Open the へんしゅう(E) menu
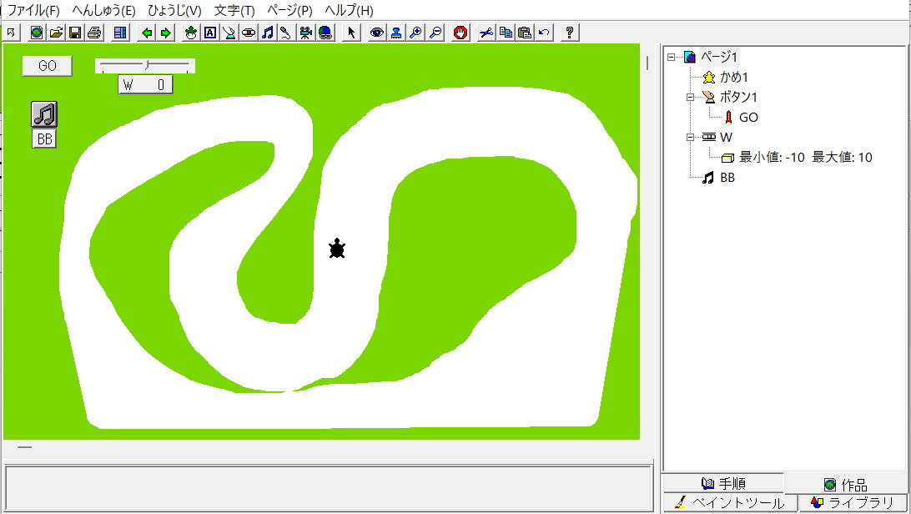The height and width of the screenshot is (514, 911). [103, 11]
